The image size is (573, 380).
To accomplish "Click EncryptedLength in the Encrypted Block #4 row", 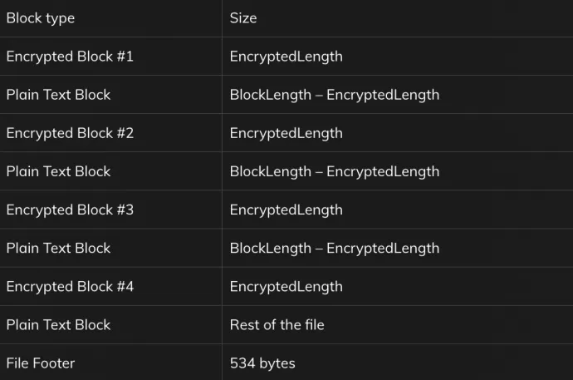I will [x=286, y=286].
